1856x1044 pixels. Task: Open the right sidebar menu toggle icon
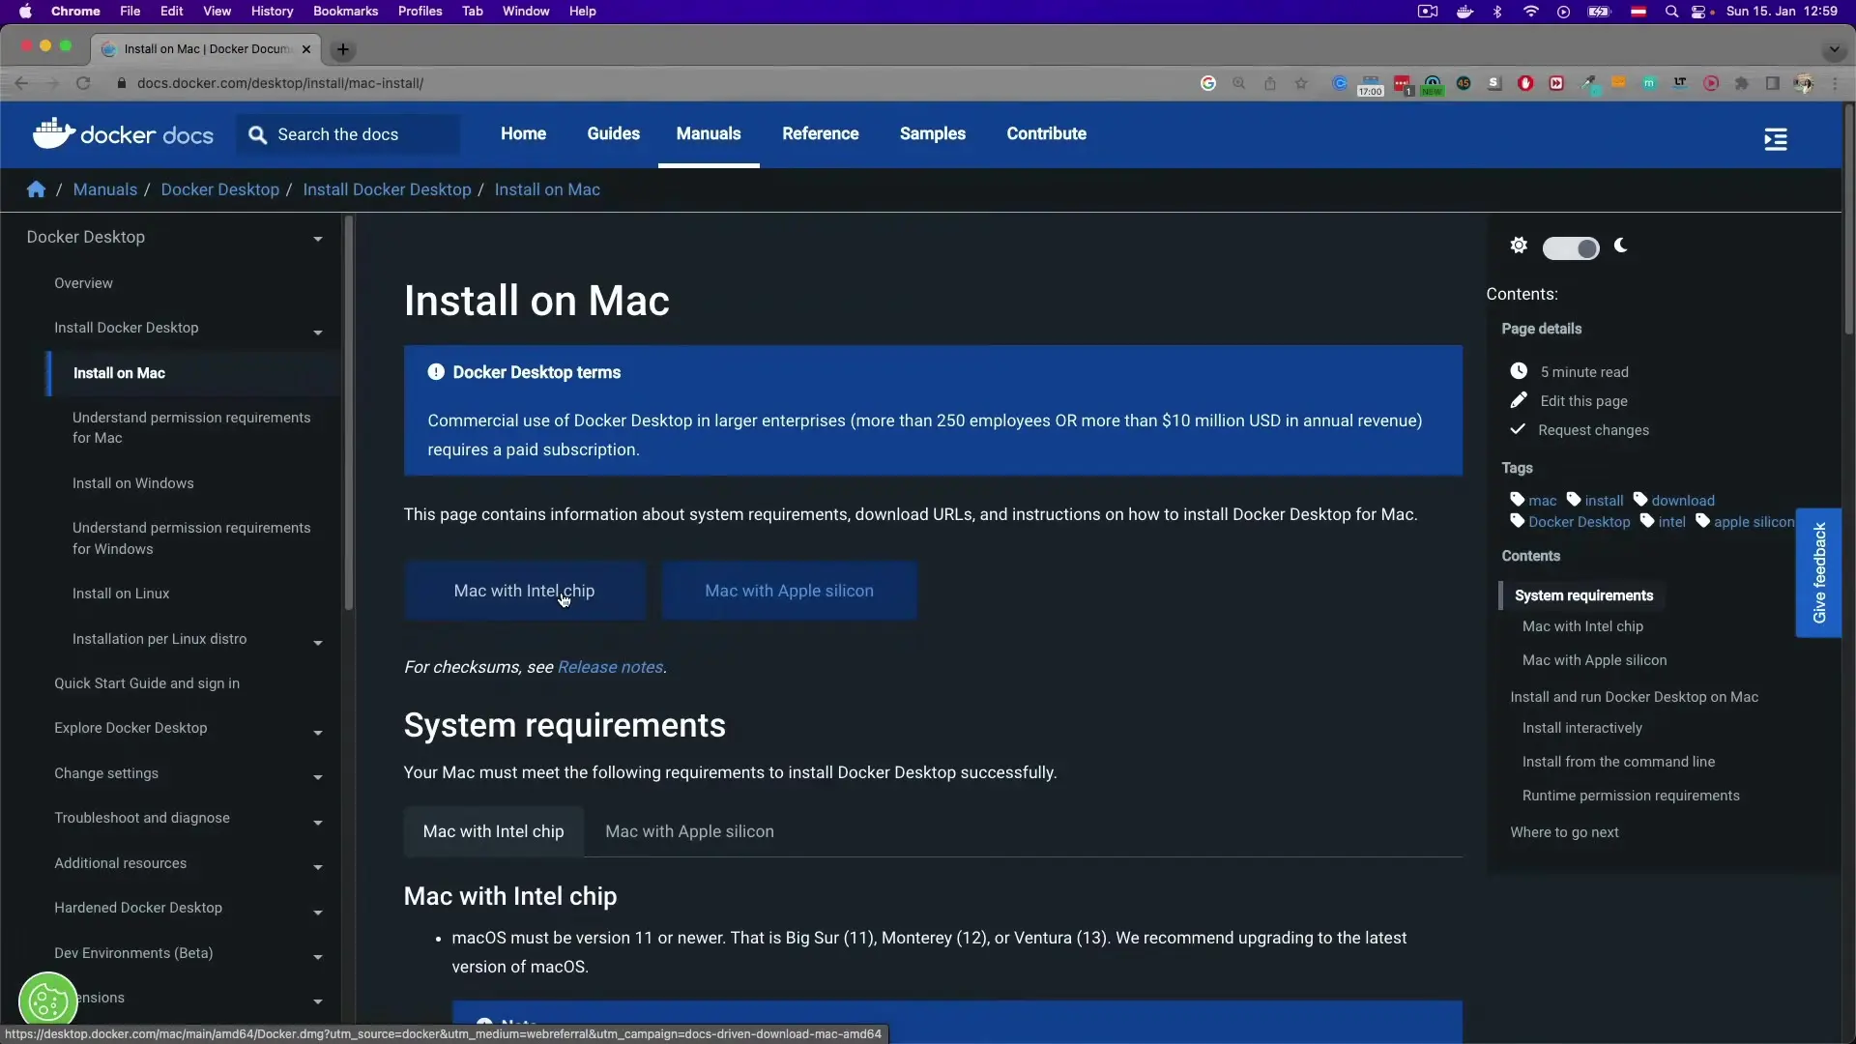click(1776, 140)
